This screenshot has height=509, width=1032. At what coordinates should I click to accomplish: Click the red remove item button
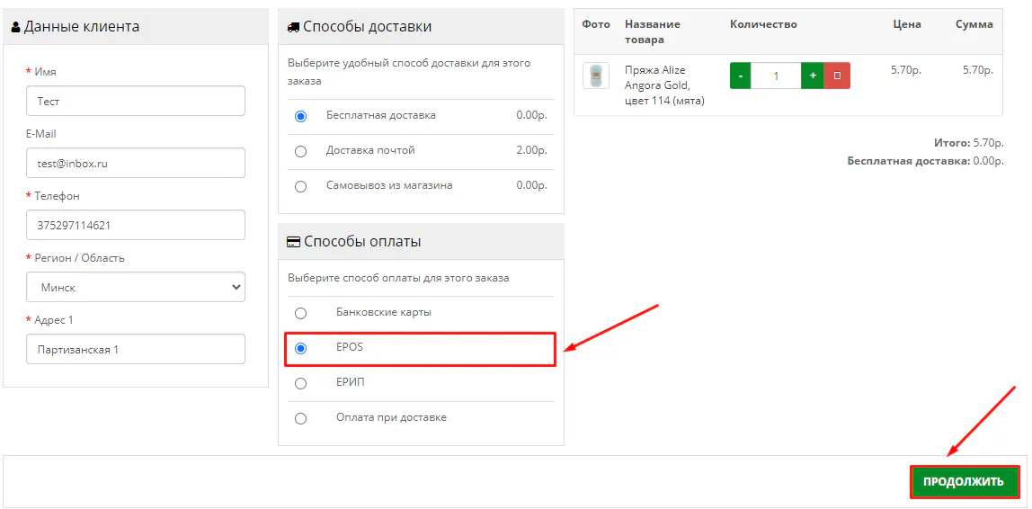pyautogui.click(x=837, y=76)
